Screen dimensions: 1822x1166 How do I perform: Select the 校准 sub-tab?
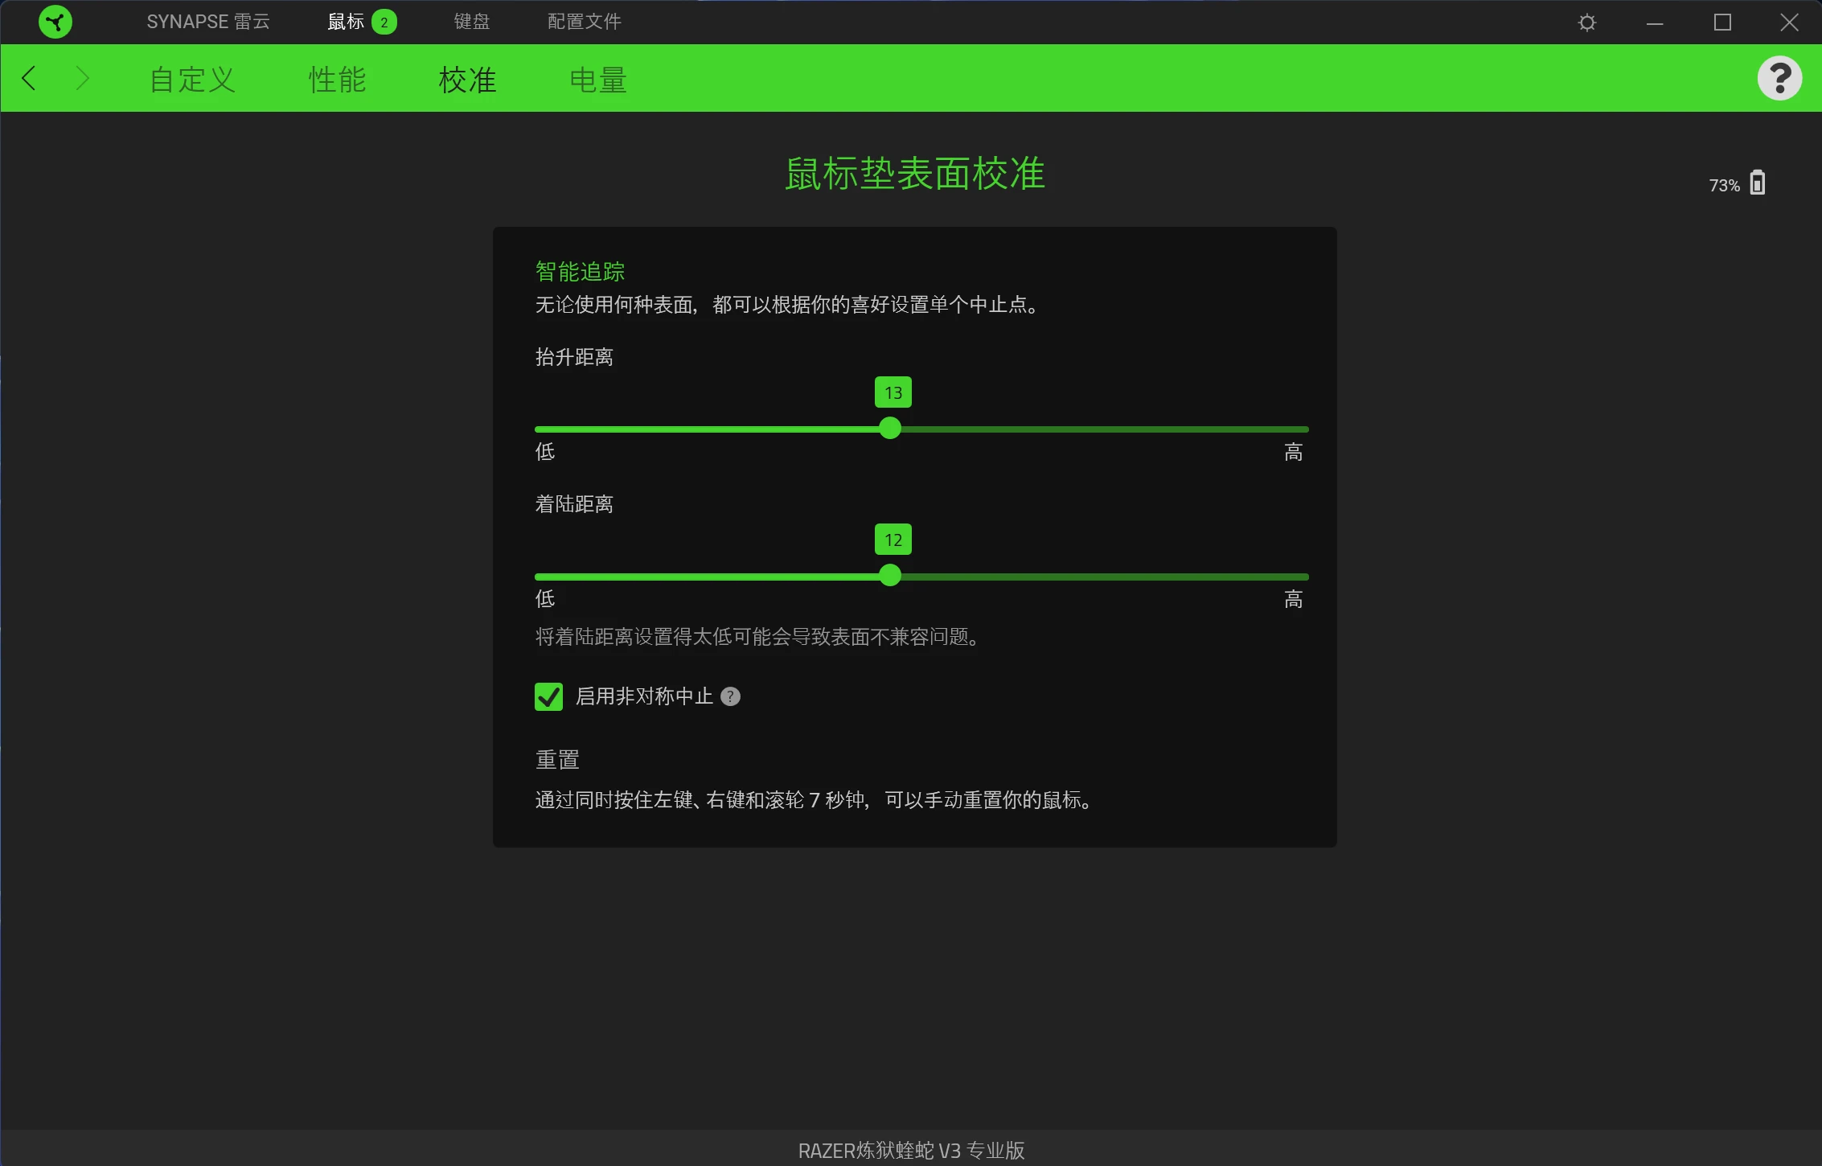coord(468,79)
